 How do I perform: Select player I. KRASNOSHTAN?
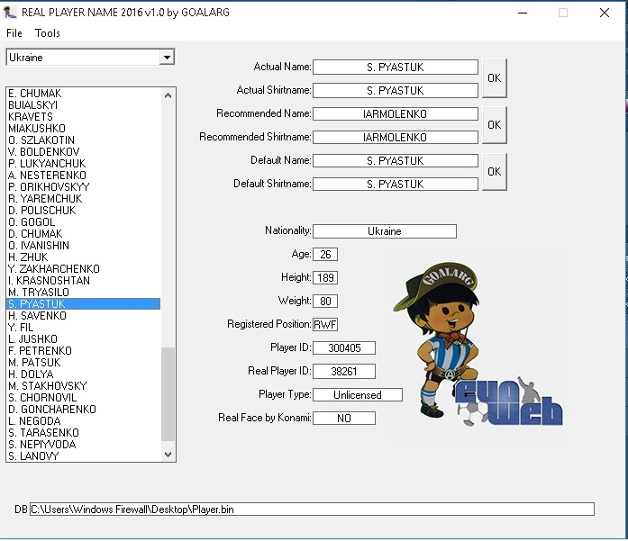(x=83, y=281)
